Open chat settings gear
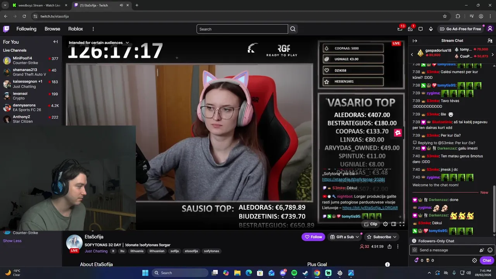Screen dimensions: 496x279 pyautogui.click(x=474, y=260)
